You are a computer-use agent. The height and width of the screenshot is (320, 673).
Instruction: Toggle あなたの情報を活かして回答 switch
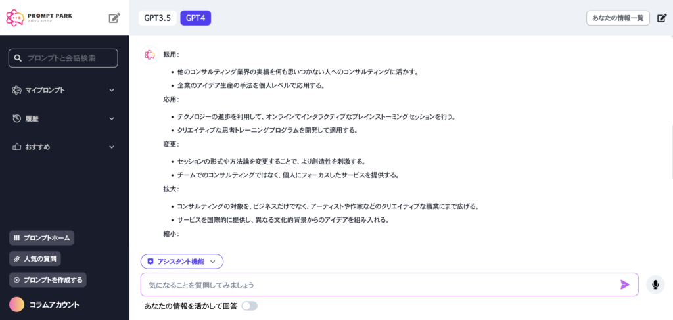click(249, 306)
